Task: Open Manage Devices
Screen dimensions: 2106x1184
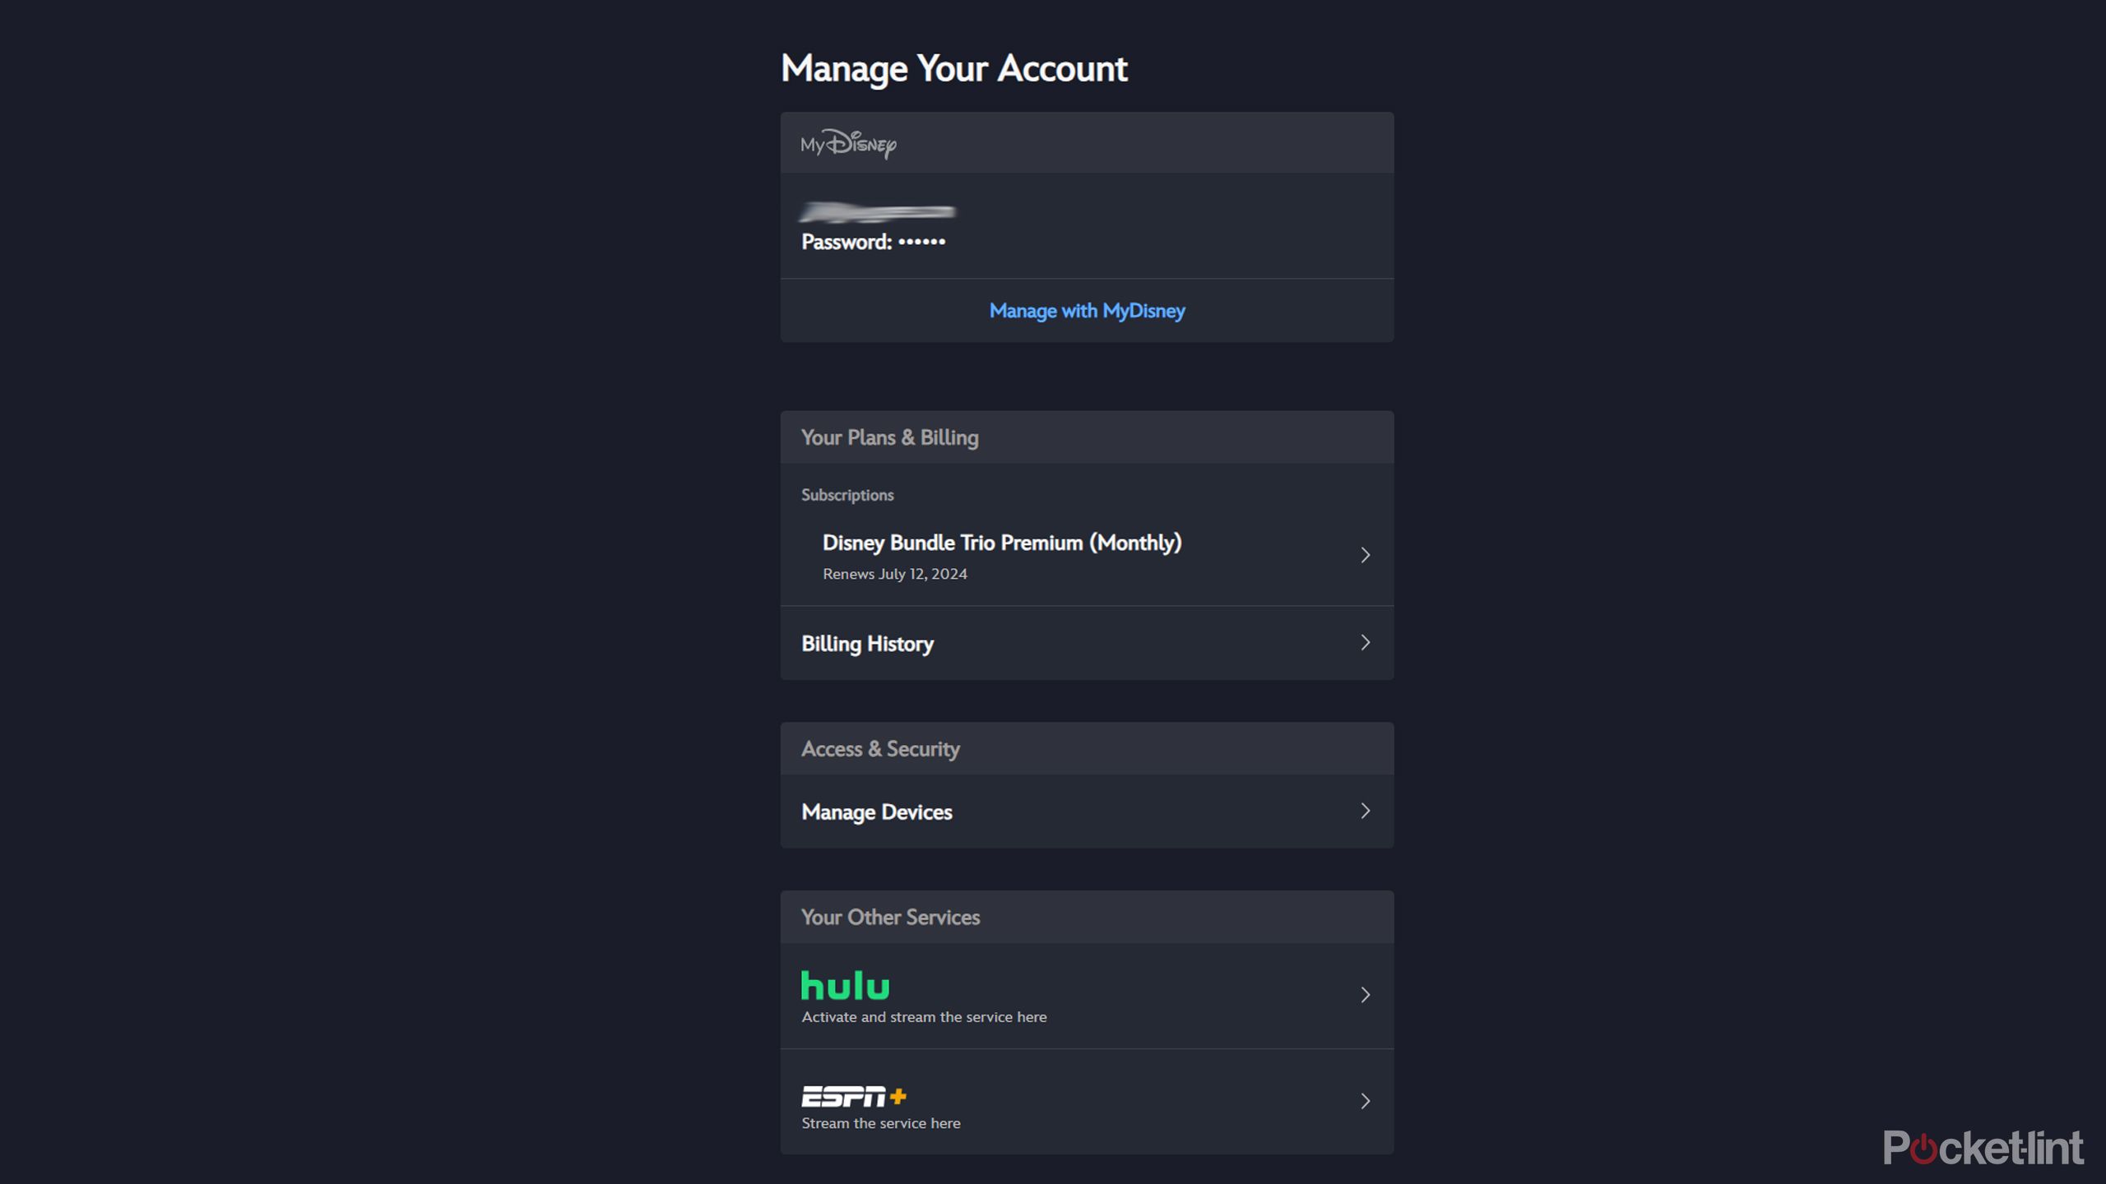Action: (1087, 812)
